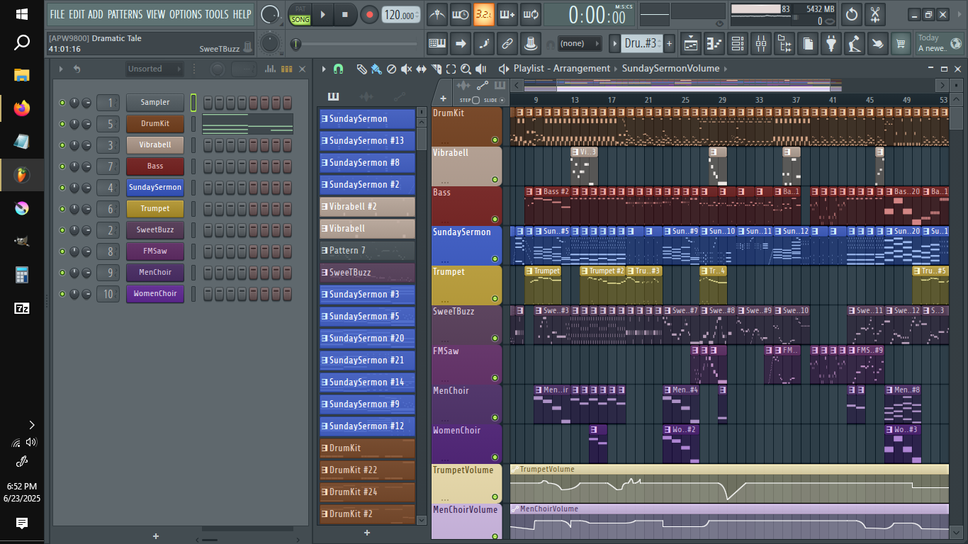
Task: Select the Zoom magnifier tool in Playlist
Action: click(x=466, y=69)
